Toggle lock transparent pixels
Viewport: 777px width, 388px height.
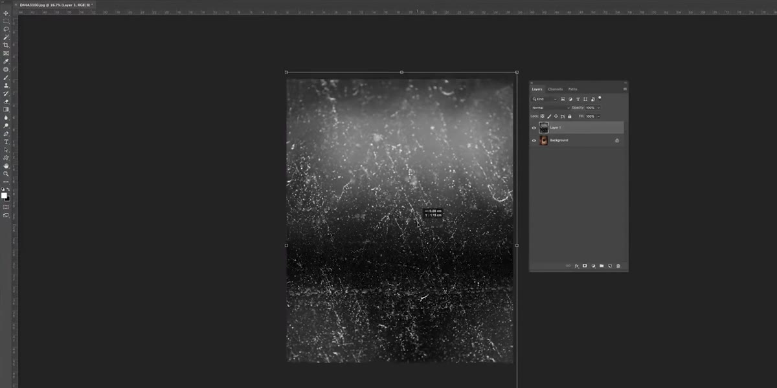coord(543,116)
